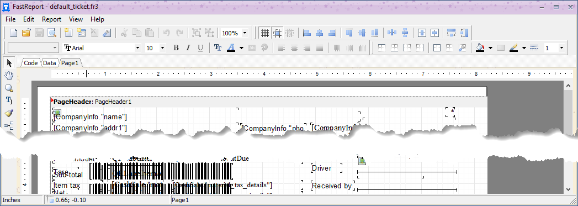Open frame editor wrench icon
Image resolution: width=578 pixels, height=206 pixels.
[x=462, y=47]
